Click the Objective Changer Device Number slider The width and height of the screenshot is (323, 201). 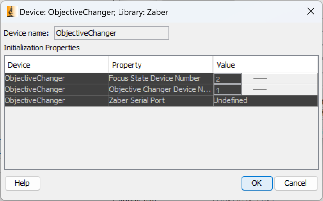(280, 90)
